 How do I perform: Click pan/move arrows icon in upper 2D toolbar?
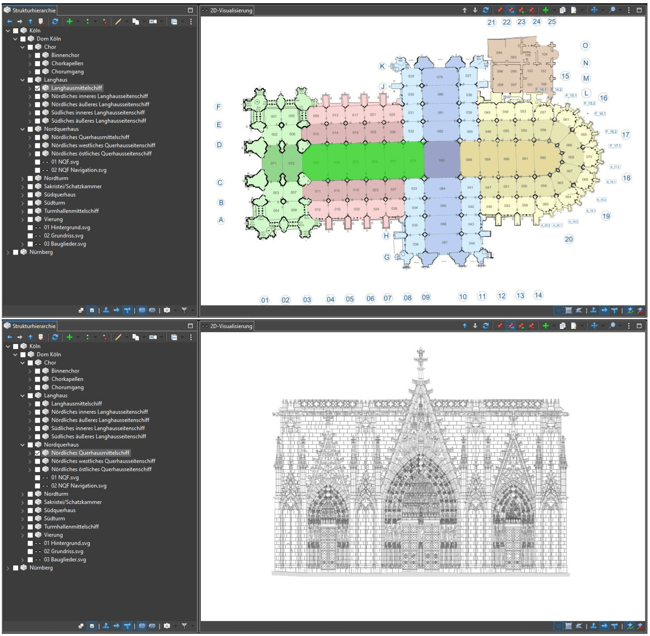(x=594, y=10)
